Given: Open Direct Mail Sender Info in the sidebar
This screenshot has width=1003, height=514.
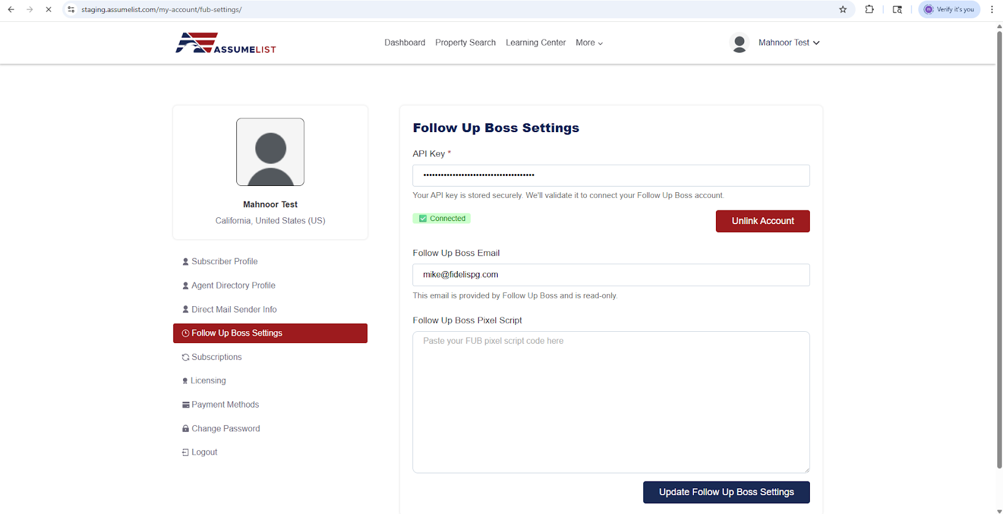Looking at the screenshot, I should click(x=229, y=309).
